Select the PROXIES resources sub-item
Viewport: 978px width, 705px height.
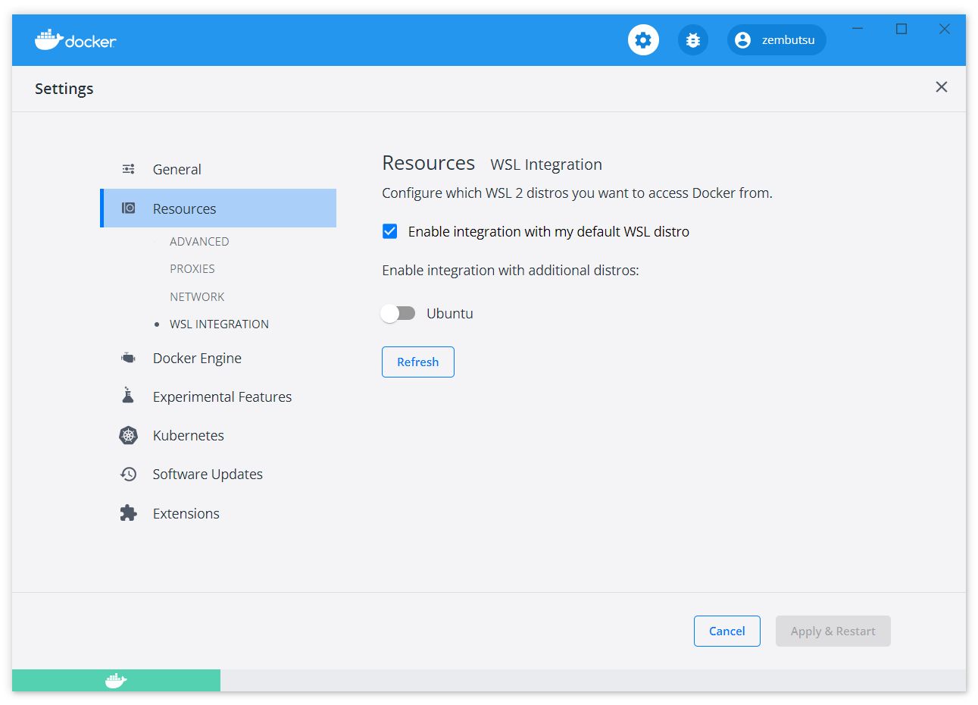click(x=192, y=269)
